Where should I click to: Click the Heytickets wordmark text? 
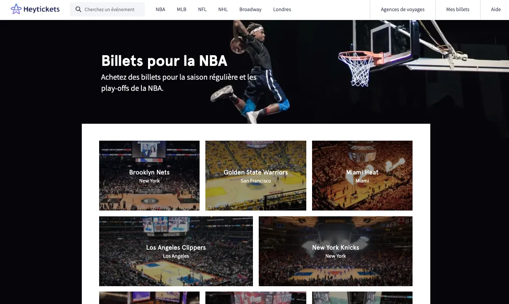point(41,9)
